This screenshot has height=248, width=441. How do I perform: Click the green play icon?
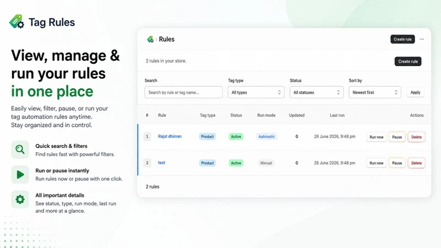(20, 175)
